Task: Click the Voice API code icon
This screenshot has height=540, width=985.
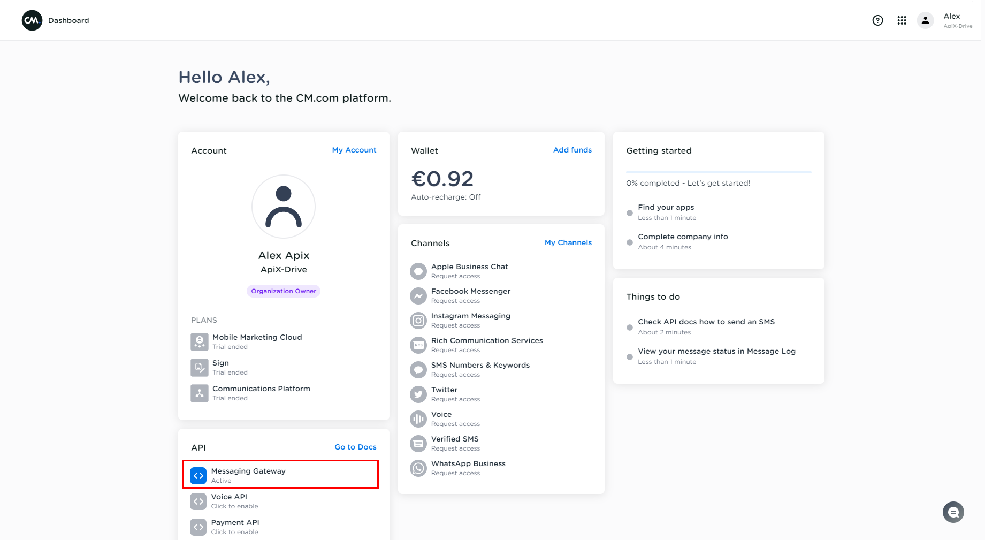Action: pyautogui.click(x=198, y=501)
